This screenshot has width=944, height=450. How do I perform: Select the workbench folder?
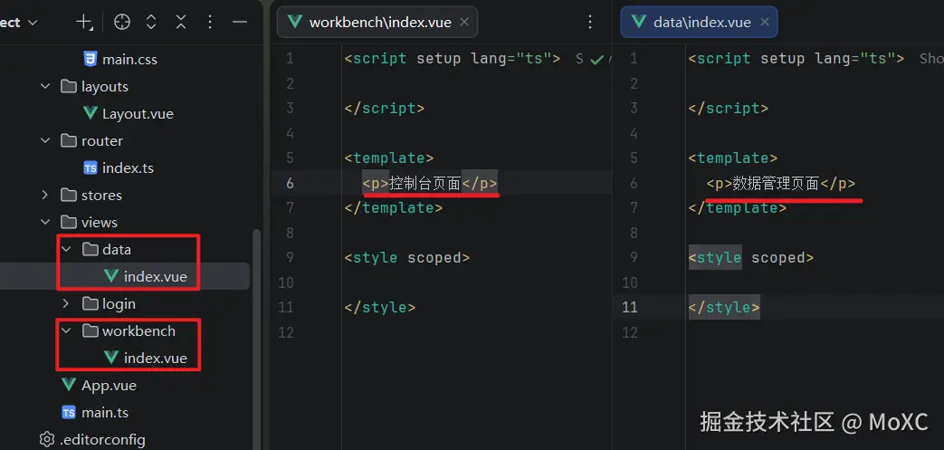[138, 330]
